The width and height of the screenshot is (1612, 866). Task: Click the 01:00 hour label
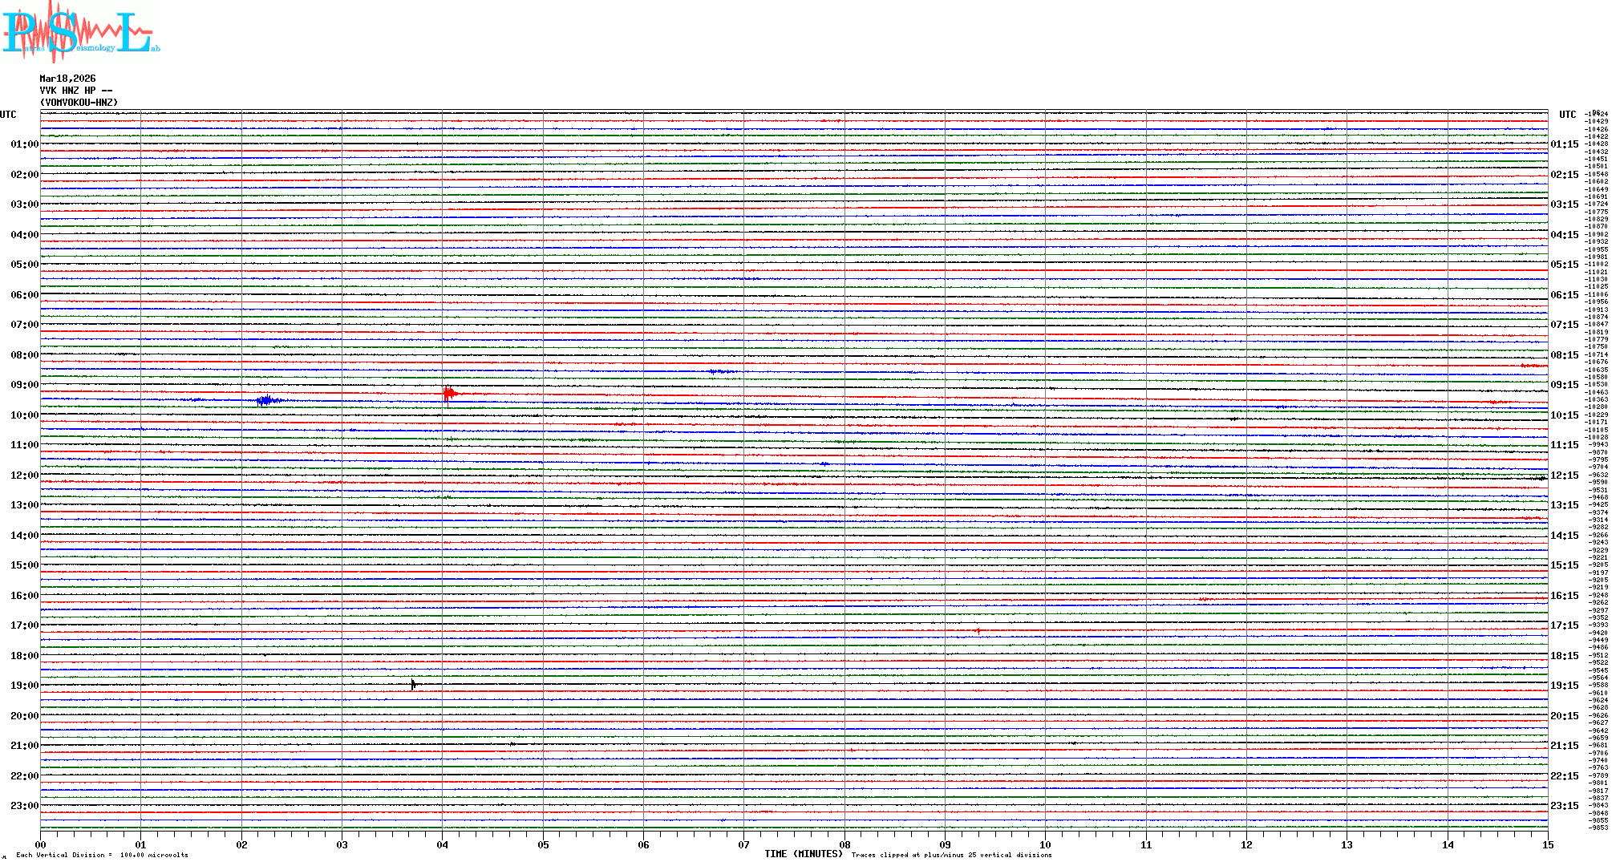click(x=24, y=144)
